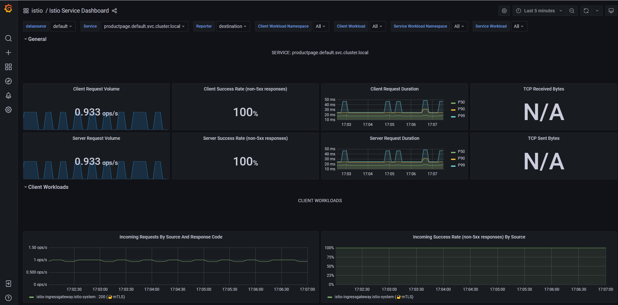Open the Help question mark icon
The image size is (618, 305).
coord(8,298)
